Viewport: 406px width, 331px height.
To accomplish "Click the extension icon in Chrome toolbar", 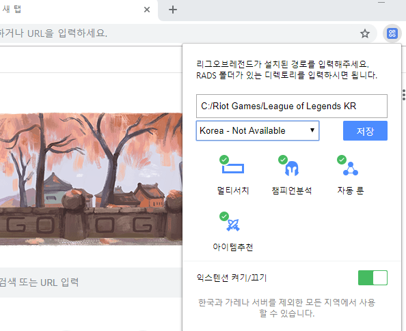I will [392, 33].
